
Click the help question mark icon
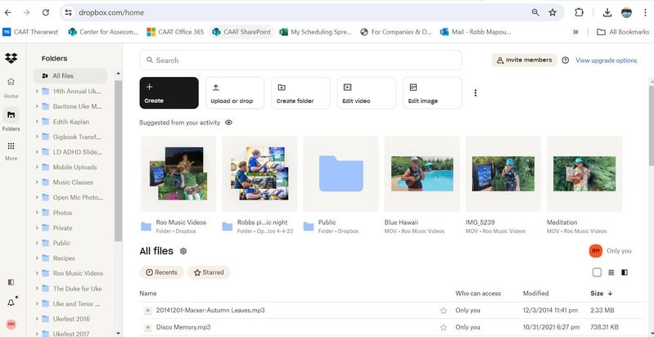(565, 61)
